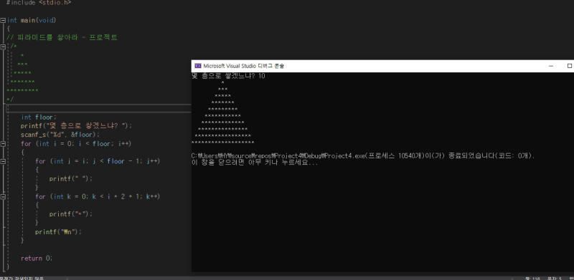Click the ********* row in the code comment
Image resolution: width=574 pixels, height=280 pixels.
click(x=22, y=91)
